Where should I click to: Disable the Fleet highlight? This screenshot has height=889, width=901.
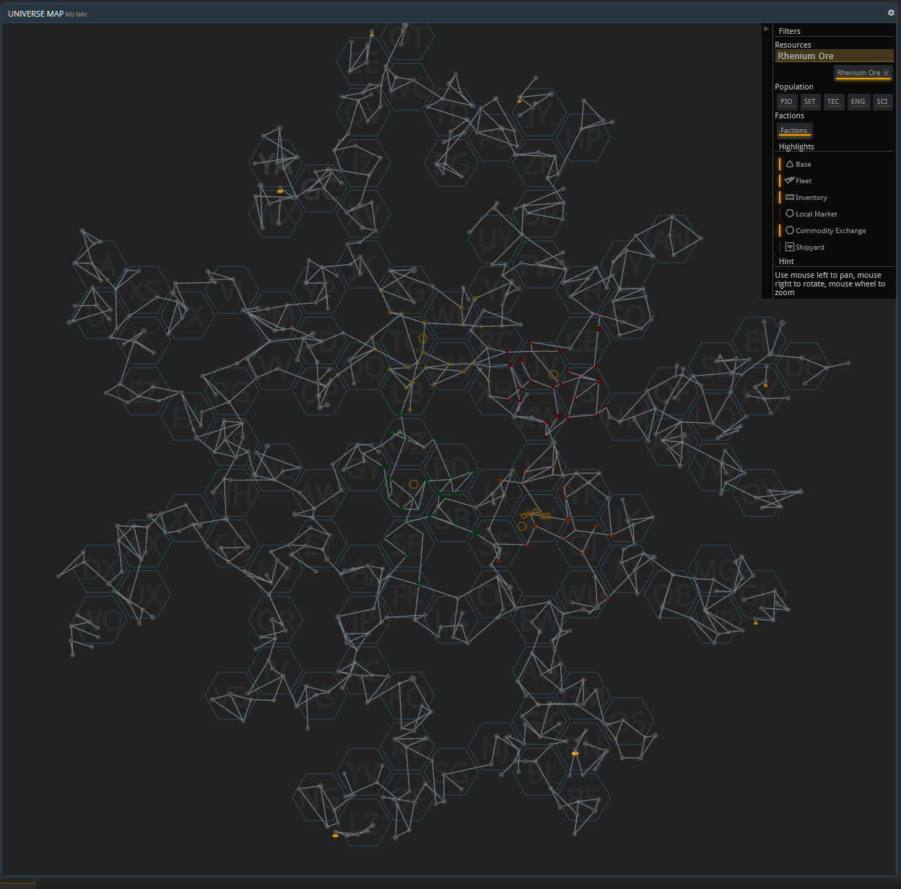(x=803, y=181)
